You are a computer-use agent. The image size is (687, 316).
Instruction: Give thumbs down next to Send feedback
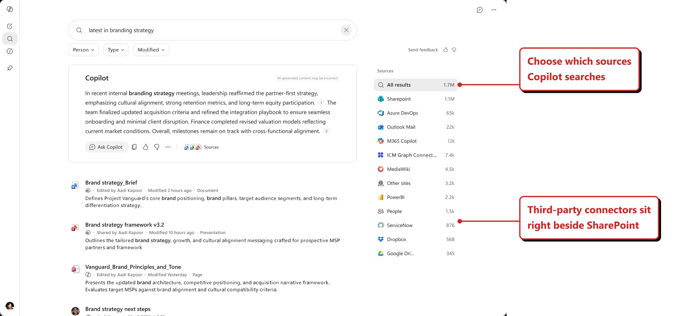[454, 50]
